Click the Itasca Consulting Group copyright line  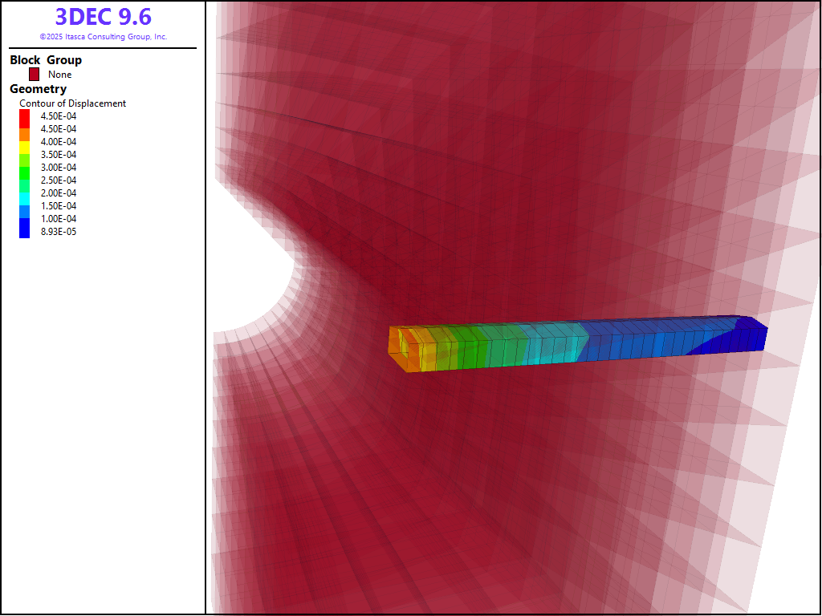103,37
